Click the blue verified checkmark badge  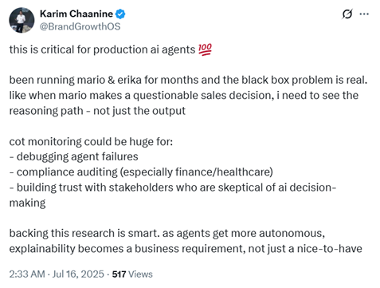(x=120, y=14)
